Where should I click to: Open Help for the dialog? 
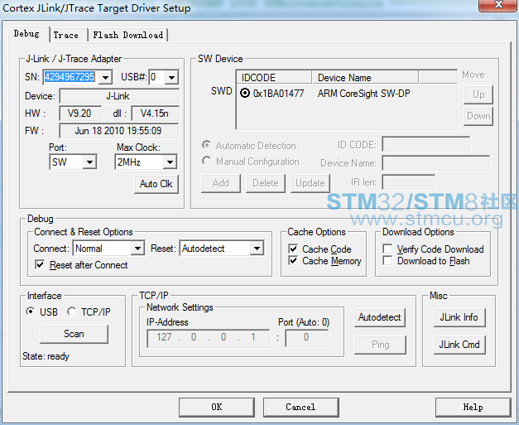pos(473,407)
